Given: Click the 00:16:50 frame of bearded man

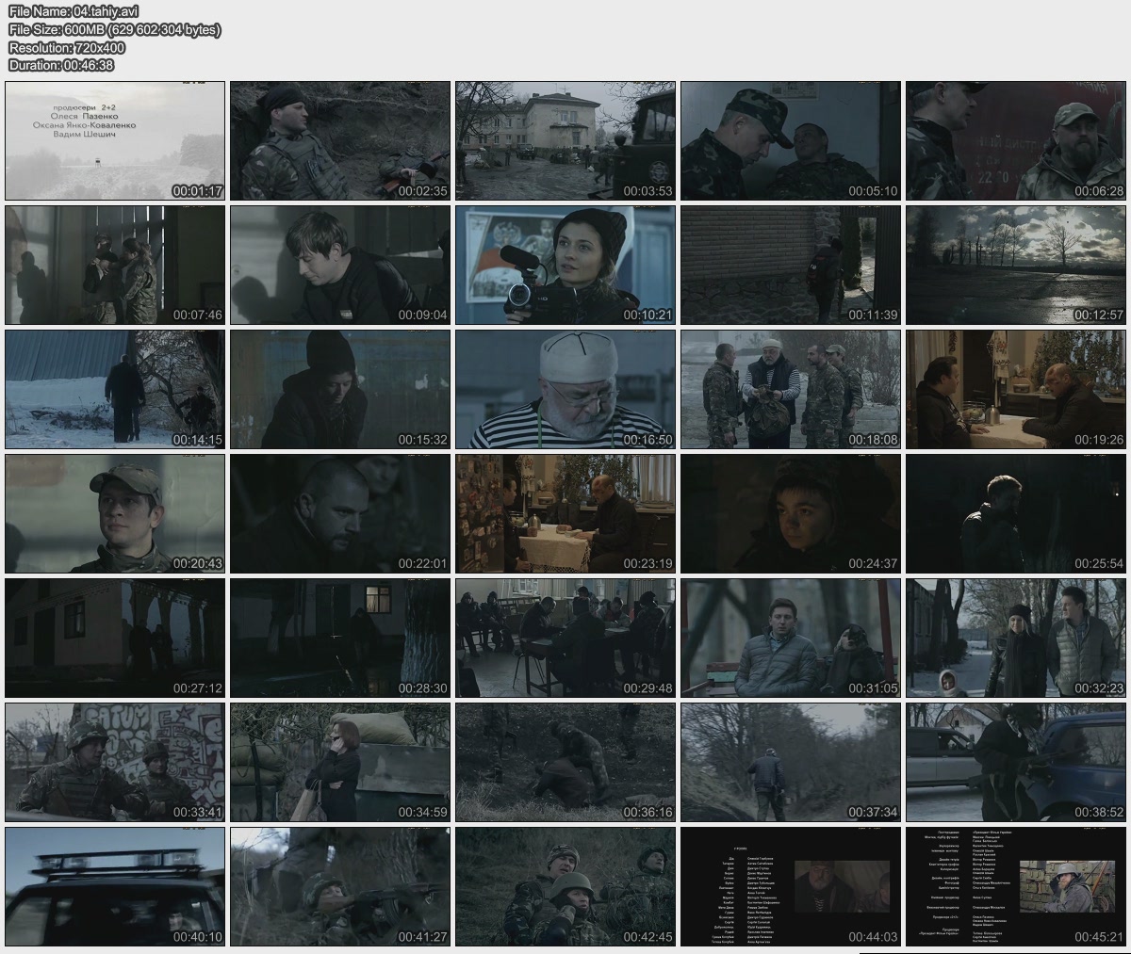Looking at the screenshot, I should coord(565,389).
